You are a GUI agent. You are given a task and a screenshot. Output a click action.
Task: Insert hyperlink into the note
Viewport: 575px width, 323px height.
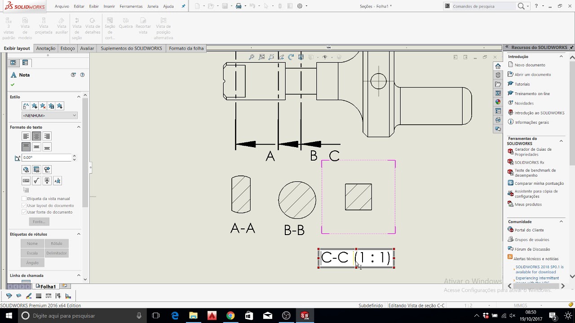click(x=26, y=170)
